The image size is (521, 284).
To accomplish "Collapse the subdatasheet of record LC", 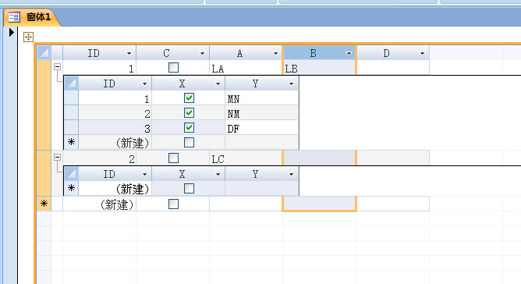I will click(x=57, y=158).
